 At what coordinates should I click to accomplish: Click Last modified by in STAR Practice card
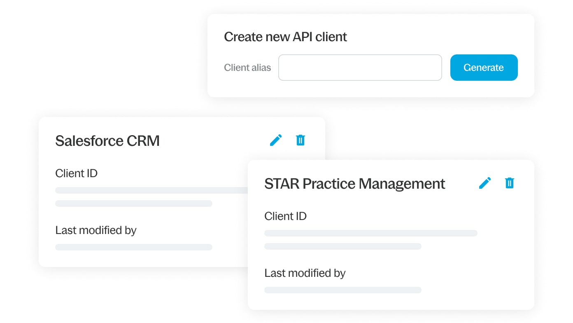305,273
